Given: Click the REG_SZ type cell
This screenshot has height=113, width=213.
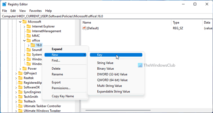Looking at the screenshot, I should coord(178,28).
